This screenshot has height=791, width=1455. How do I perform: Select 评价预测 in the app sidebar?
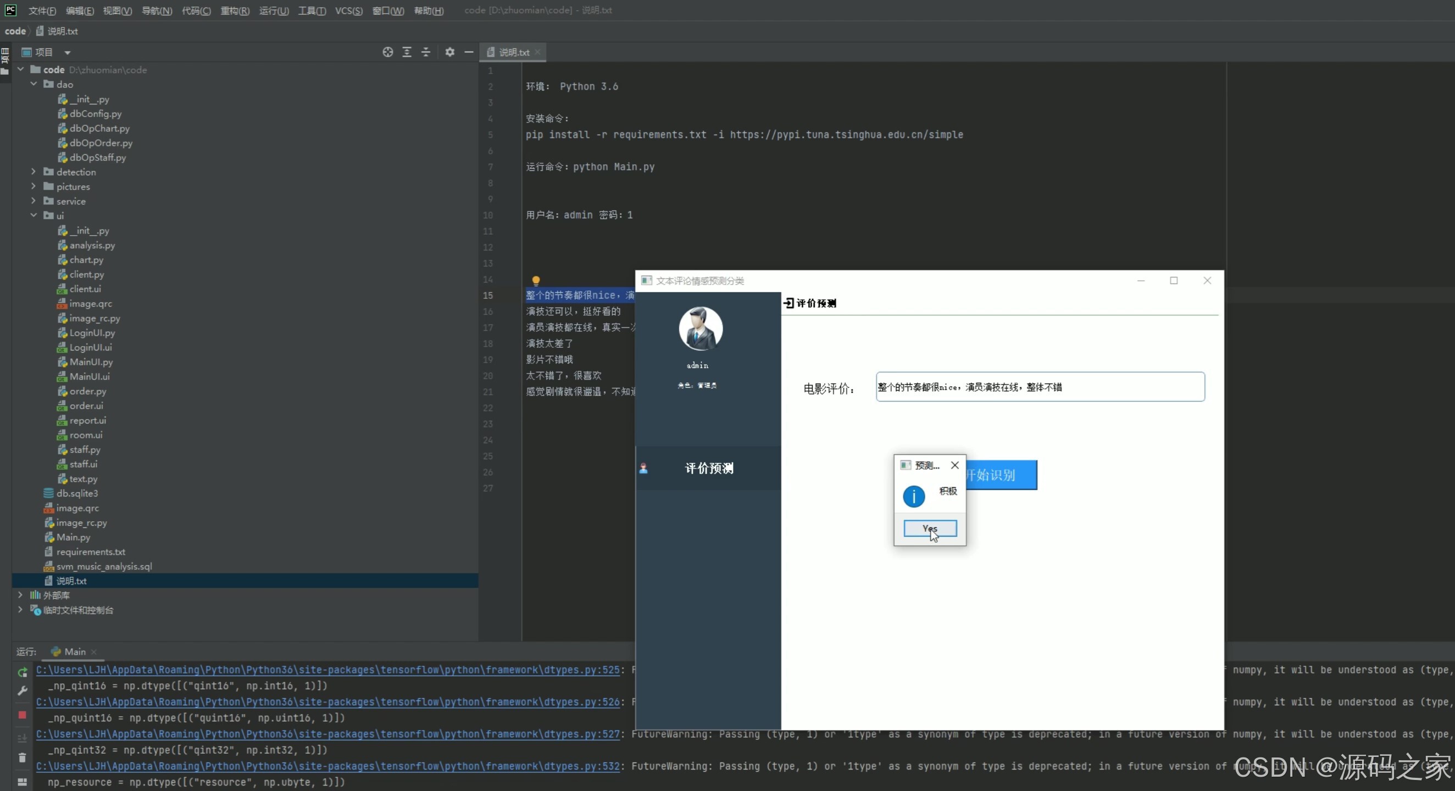708,468
